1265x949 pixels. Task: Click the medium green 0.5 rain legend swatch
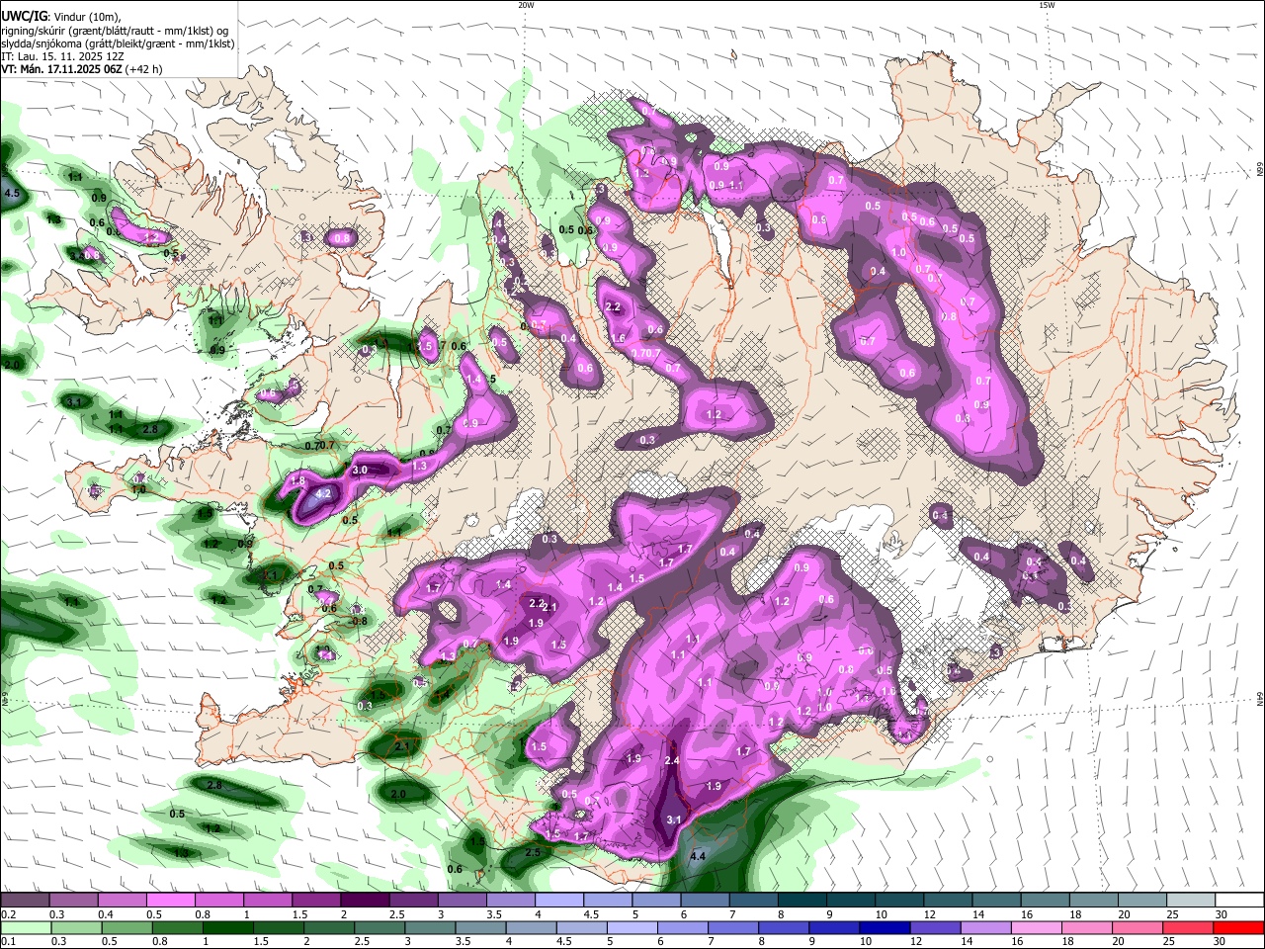click(126, 927)
